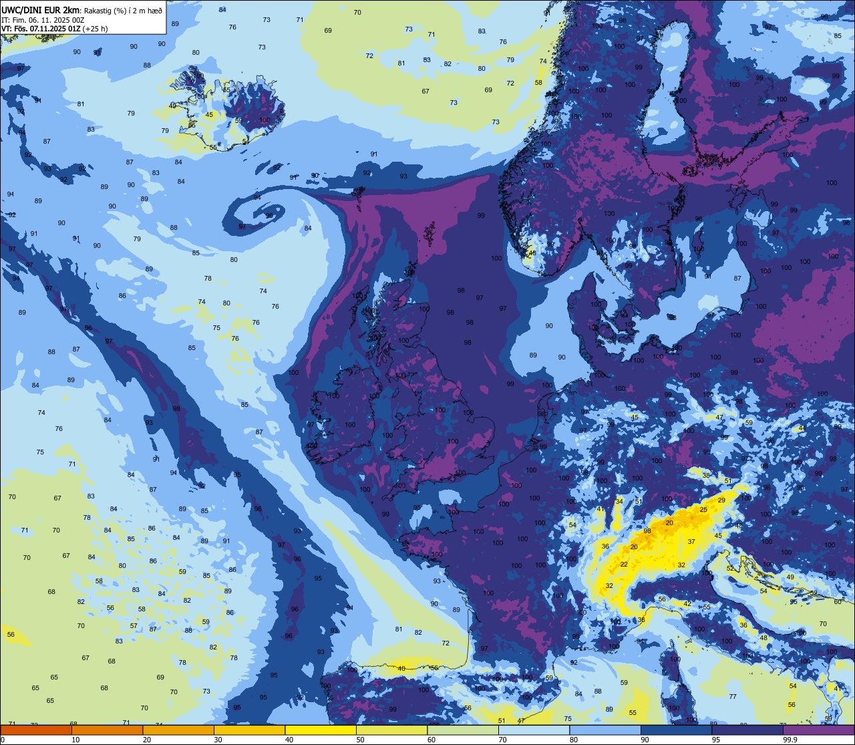Click the indigo 95–99.9 legend swatch

pyautogui.click(x=747, y=730)
